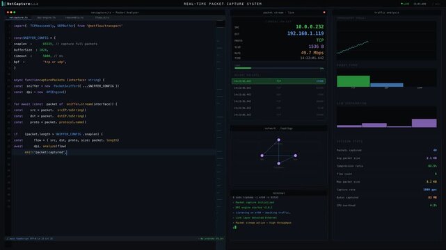Click the 'timeout' config line in editor
Image resolution: width=446 pixels, height=250 pixels.
[x=38, y=56]
